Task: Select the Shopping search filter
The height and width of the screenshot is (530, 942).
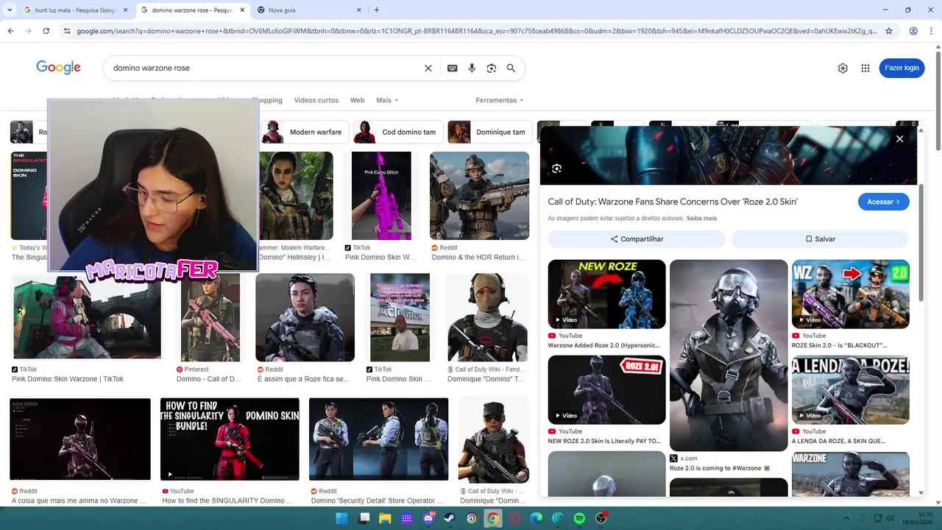Action: [x=267, y=100]
